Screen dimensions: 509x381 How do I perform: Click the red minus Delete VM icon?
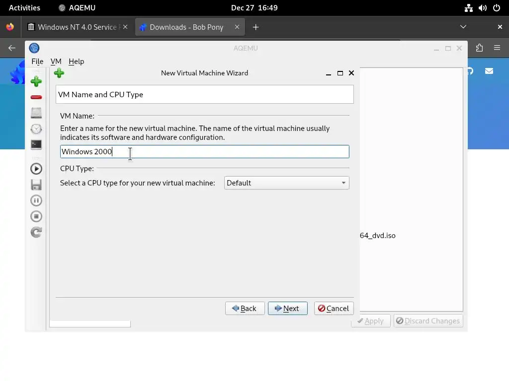36,97
